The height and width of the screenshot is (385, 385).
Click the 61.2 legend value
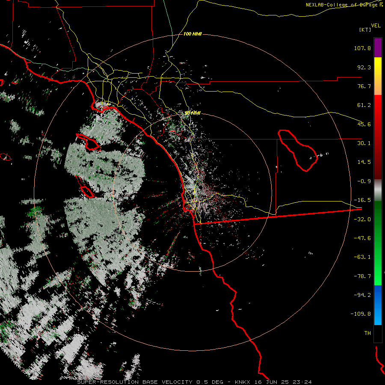click(x=364, y=105)
